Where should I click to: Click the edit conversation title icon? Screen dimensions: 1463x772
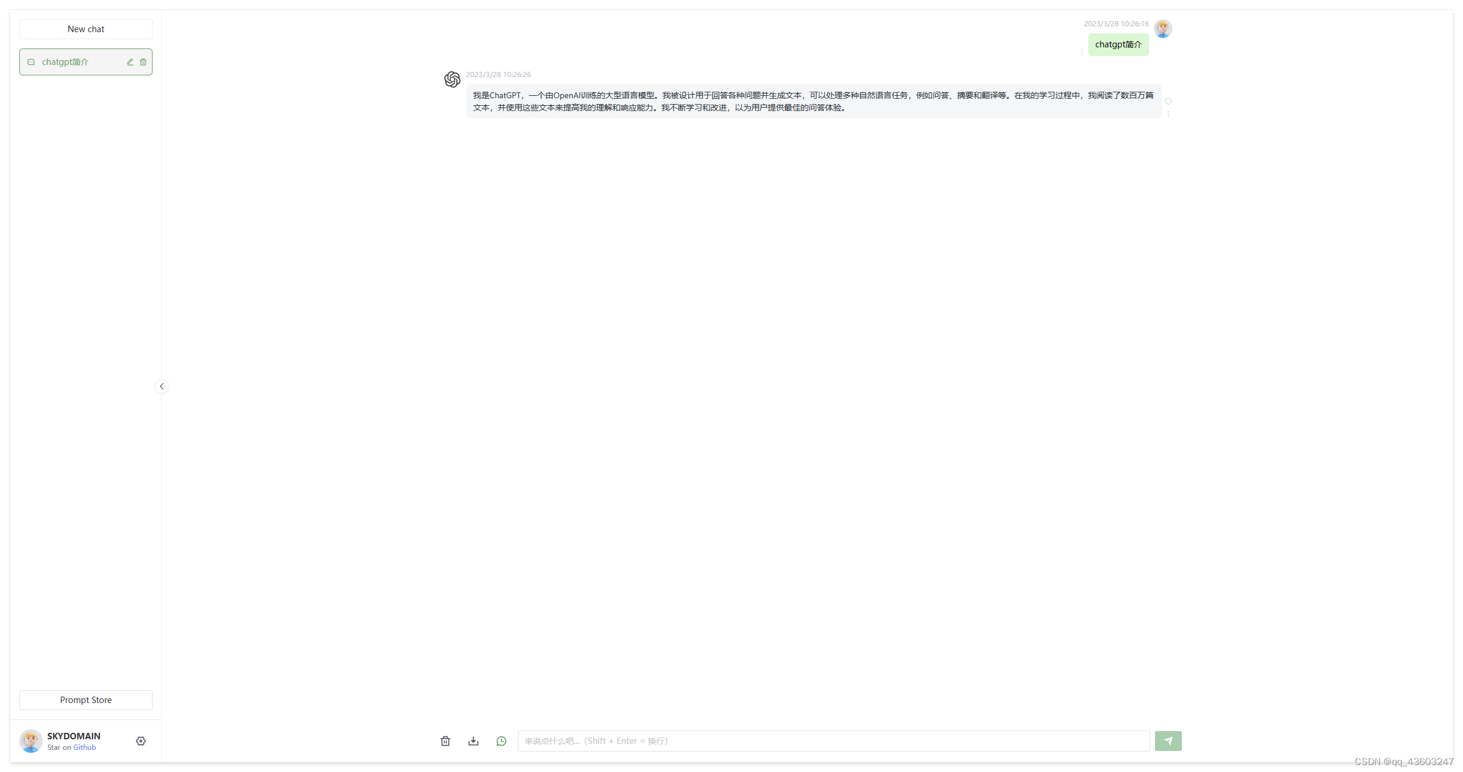point(129,62)
